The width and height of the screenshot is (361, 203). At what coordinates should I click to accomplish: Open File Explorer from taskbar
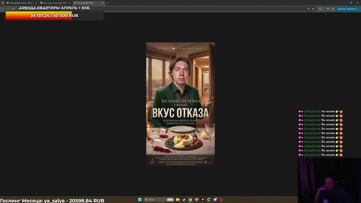point(178,200)
